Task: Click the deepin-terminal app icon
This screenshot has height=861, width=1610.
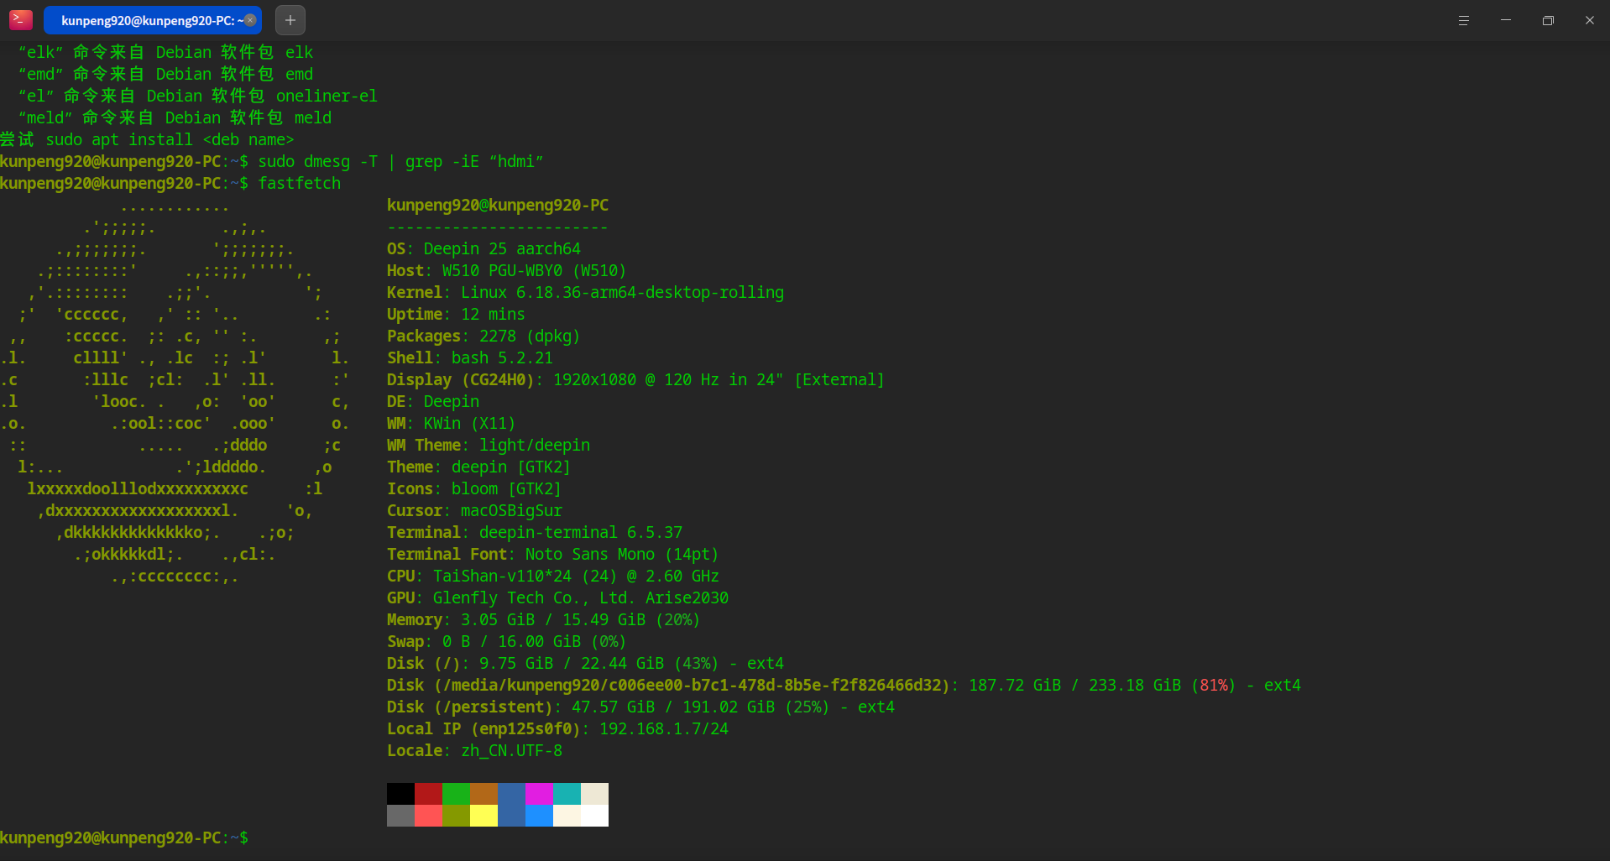Action: coord(21,19)
